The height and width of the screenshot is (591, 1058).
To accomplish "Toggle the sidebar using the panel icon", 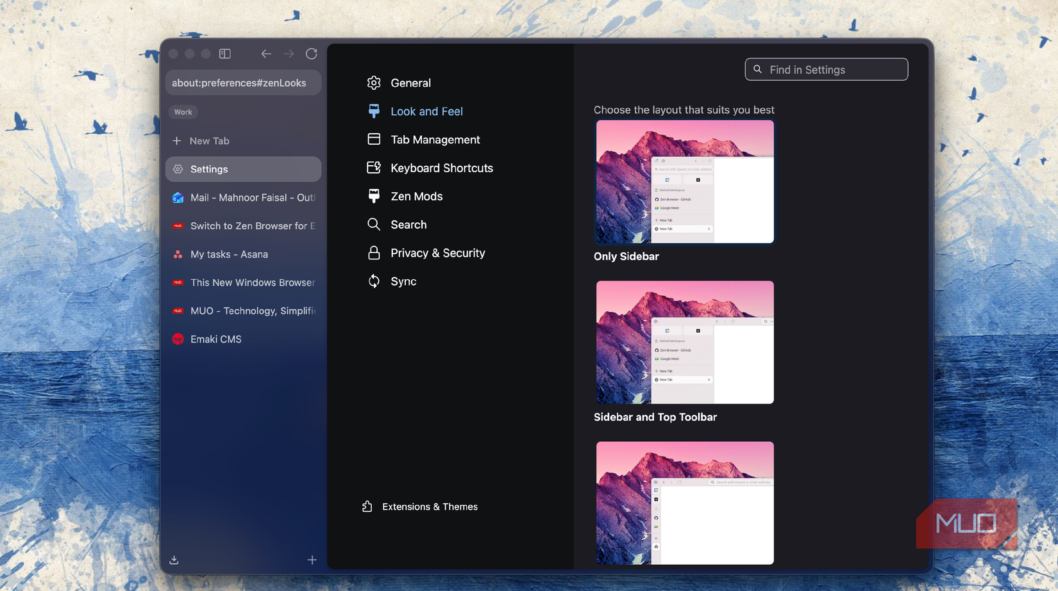I will coord(225,54).
